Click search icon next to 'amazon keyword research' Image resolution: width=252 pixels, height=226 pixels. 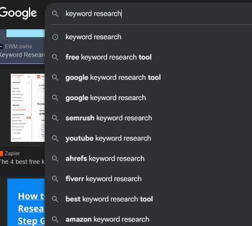55,219
